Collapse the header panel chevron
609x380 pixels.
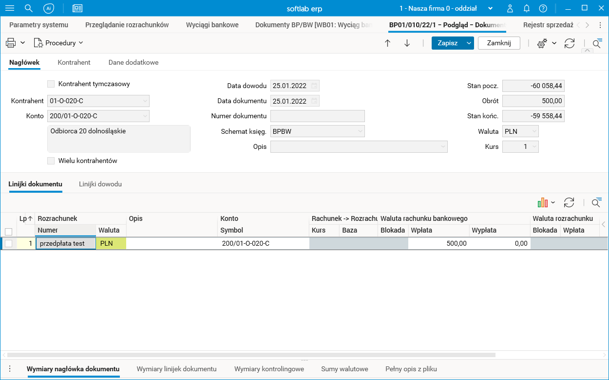pos(587,51)
